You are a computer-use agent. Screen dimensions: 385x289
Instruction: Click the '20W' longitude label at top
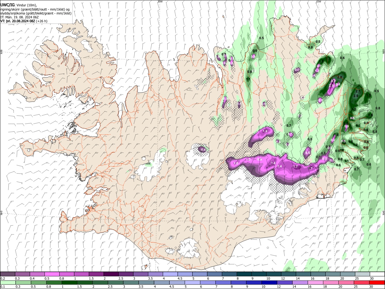[160, 2]
